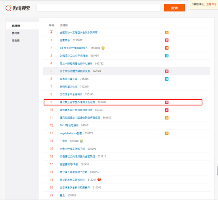Viewport: 218px width, 200px height.
Task: Click the blue 荐 badge on rank 6 row
Action: pyautogui.click(x=167, y=79)
